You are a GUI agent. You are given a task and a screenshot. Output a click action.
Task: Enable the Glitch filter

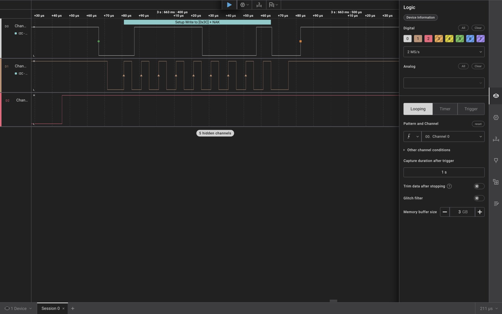pos(478,198)
